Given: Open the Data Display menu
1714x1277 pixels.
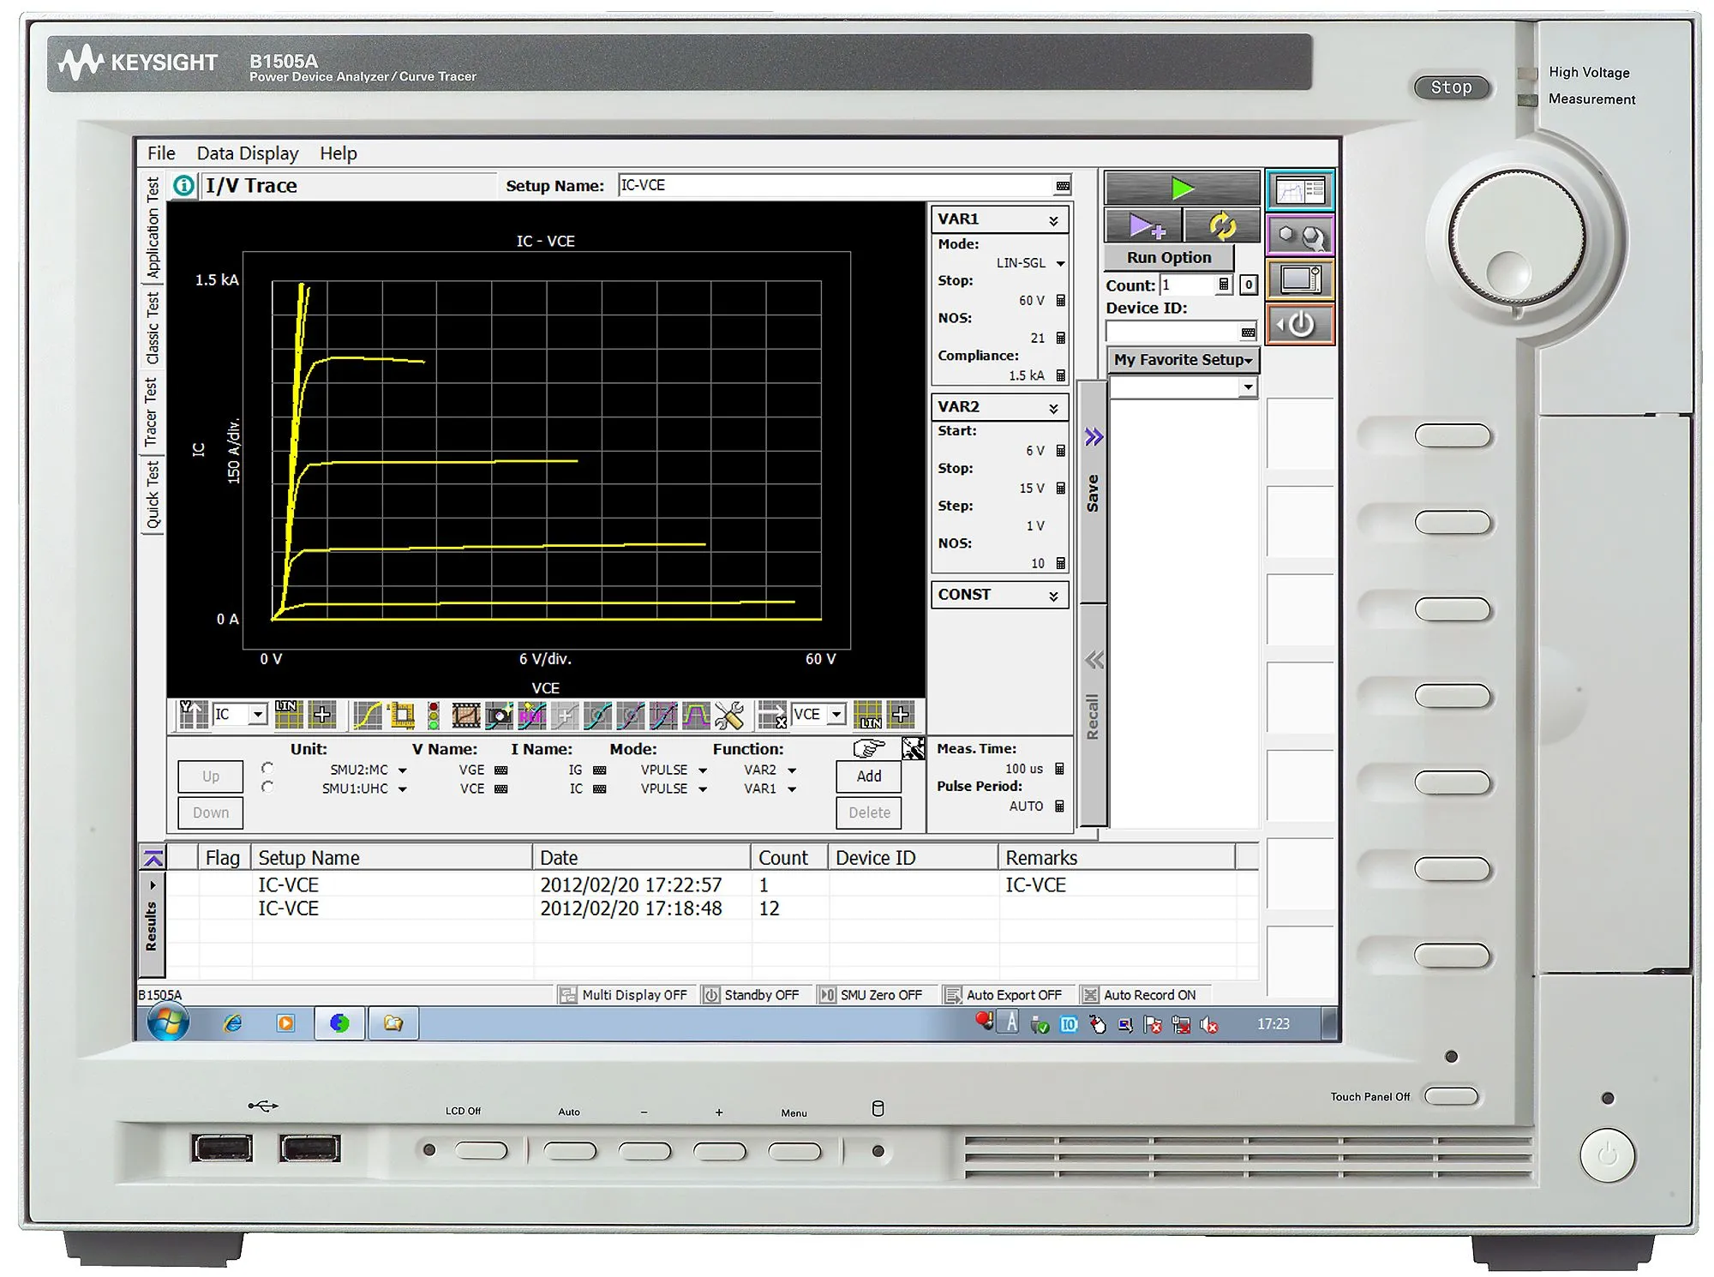Looking at the screenshot, I should click(x=247, y=153).
